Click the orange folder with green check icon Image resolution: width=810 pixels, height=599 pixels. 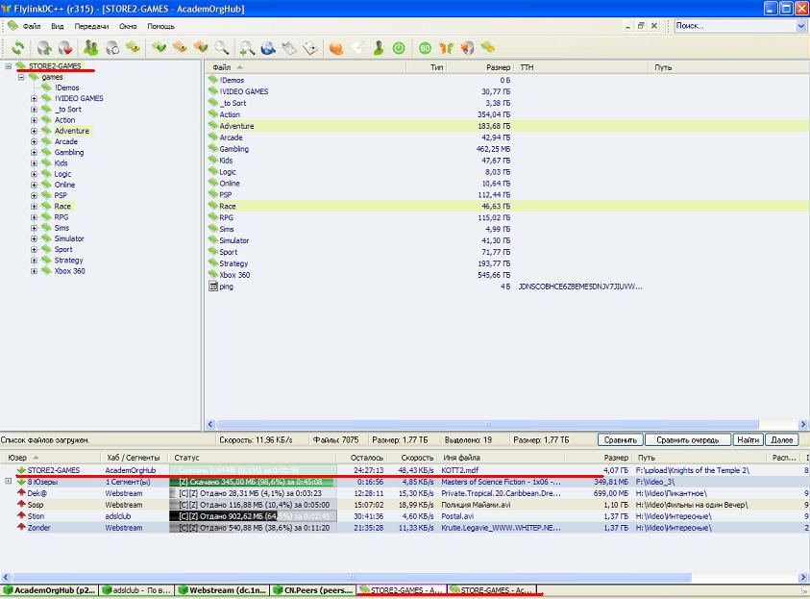[x=201, y=48]
